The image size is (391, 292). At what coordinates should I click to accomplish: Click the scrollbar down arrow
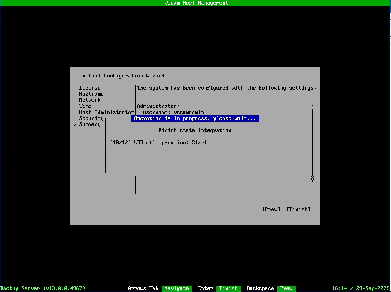point(312,186)
